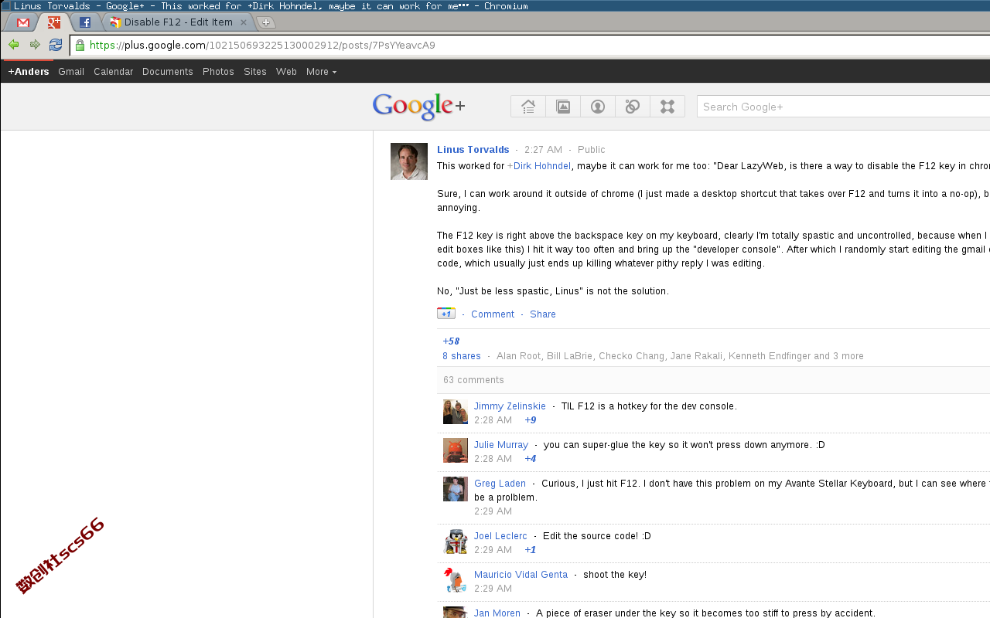Open a new browser tab

coord(265,22)
